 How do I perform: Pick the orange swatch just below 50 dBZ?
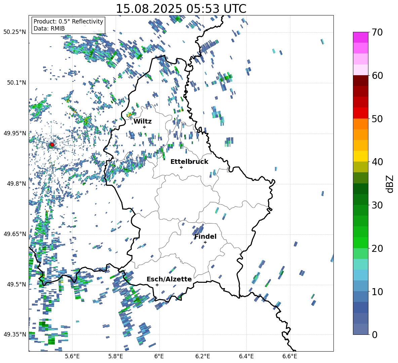coord(361,124)
